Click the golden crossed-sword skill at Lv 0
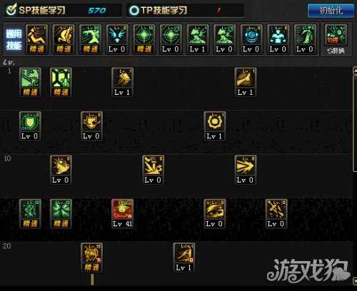This screenshot has width=357, height=291. coord(276,213)
